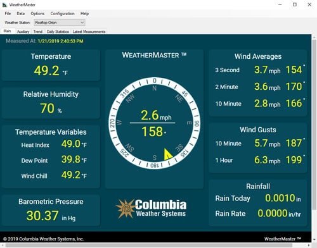Viewport: 317px width, 248px height.
Task: Click the WeatherMaster app icon in title bar
Action: tap(4, 4)
